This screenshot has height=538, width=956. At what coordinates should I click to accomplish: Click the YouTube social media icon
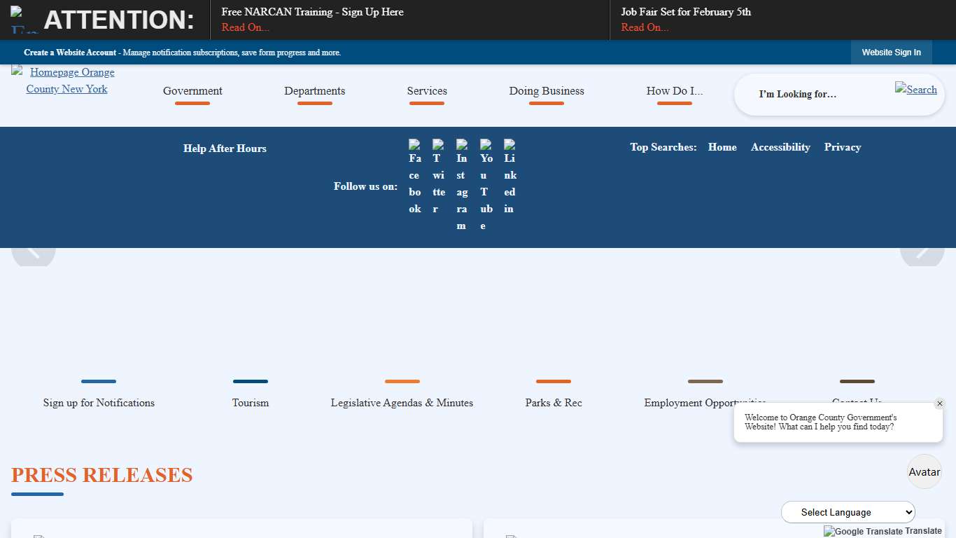486,185
